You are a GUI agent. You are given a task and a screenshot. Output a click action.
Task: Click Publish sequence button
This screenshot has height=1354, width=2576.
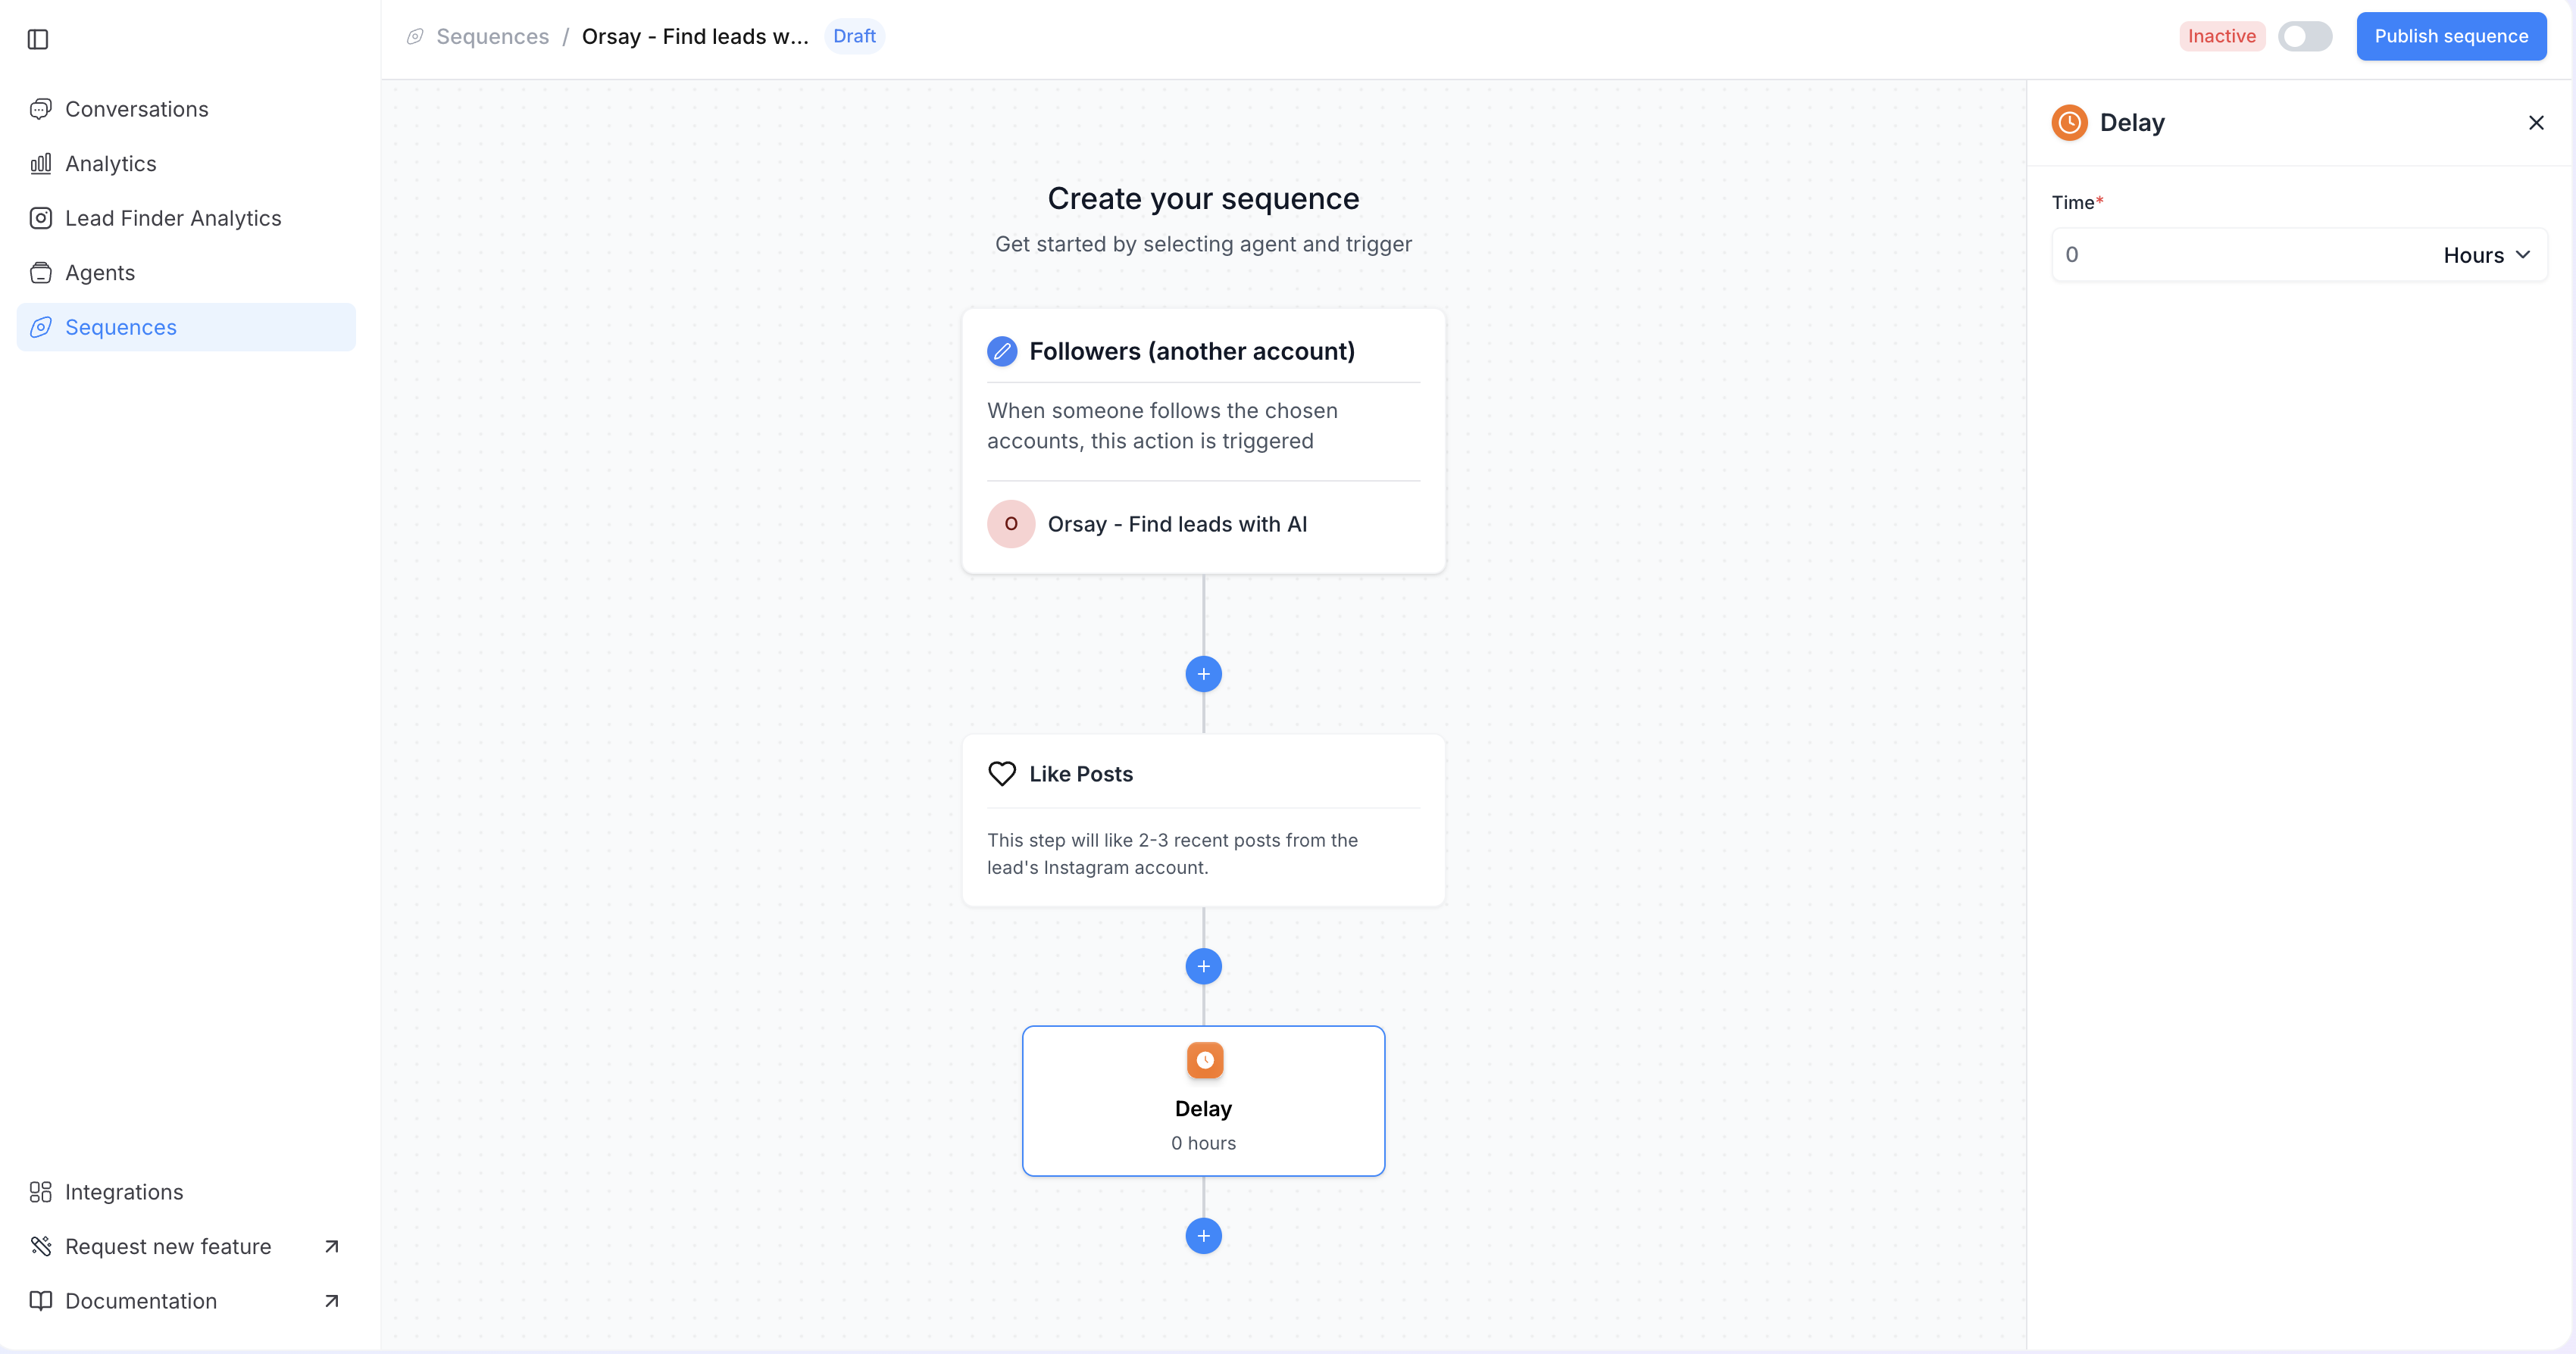(x=2450, y=36)
